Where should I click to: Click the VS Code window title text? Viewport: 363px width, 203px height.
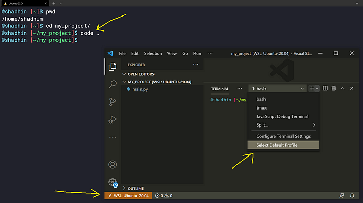(x=271, y=53)
